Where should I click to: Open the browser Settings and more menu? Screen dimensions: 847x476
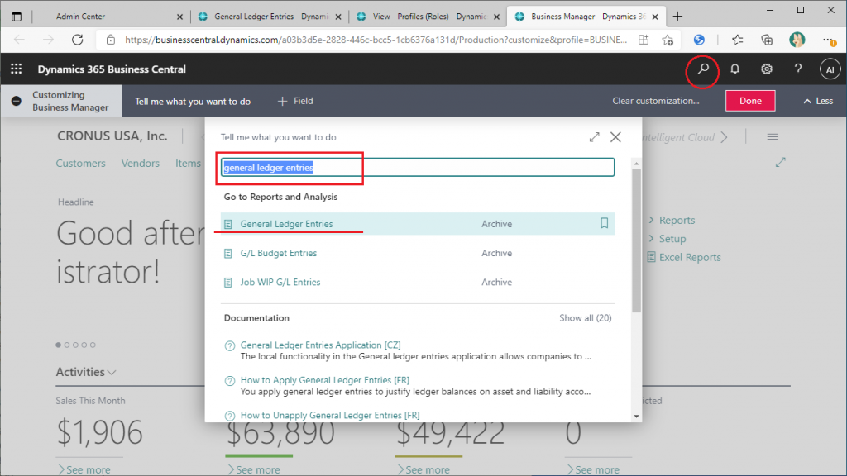click(x=827, y=40)
